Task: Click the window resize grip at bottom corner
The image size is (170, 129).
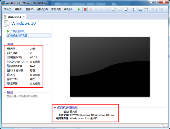Action: tap(167, 126)
